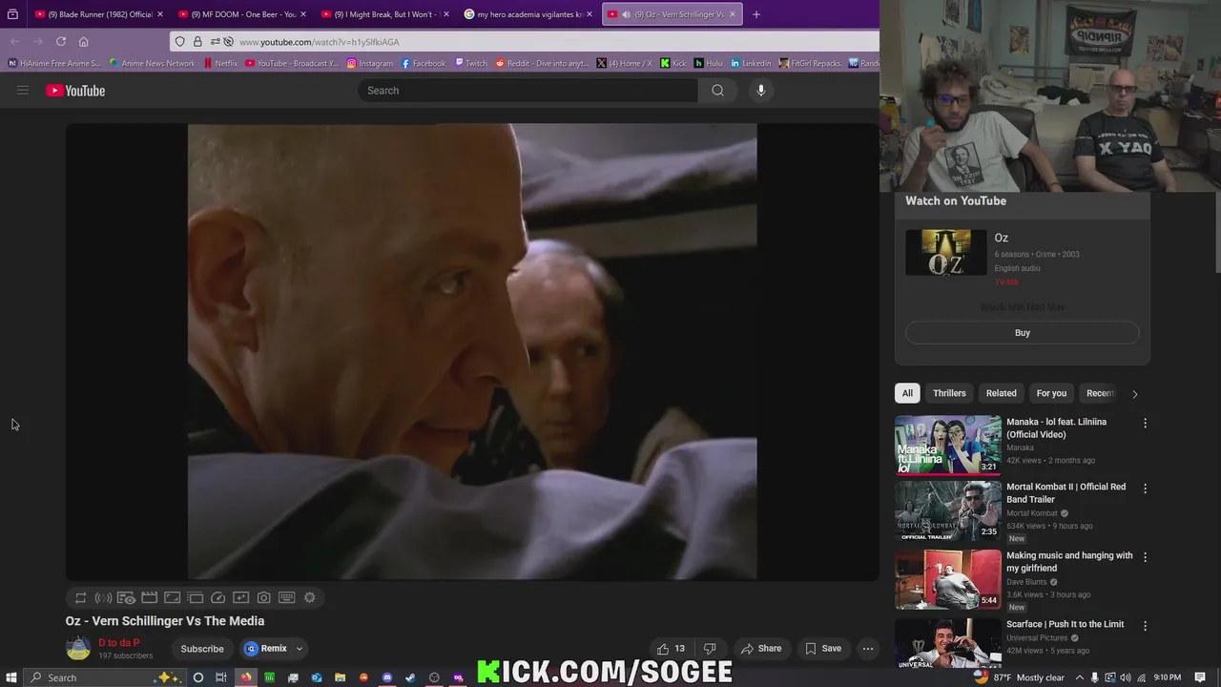Open the Hulu bookmark

(708, 63)
